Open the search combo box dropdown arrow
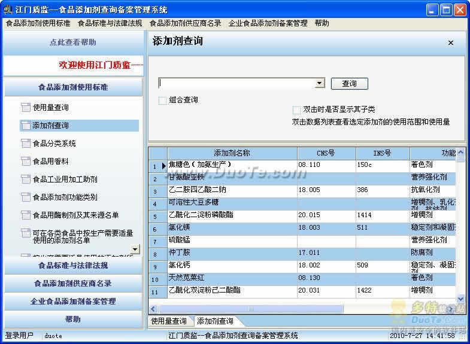 click(x=320, y=83)
